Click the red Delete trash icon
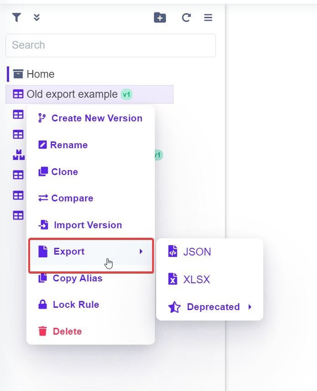This screenshot has width=317, height=391. (43, 331)
